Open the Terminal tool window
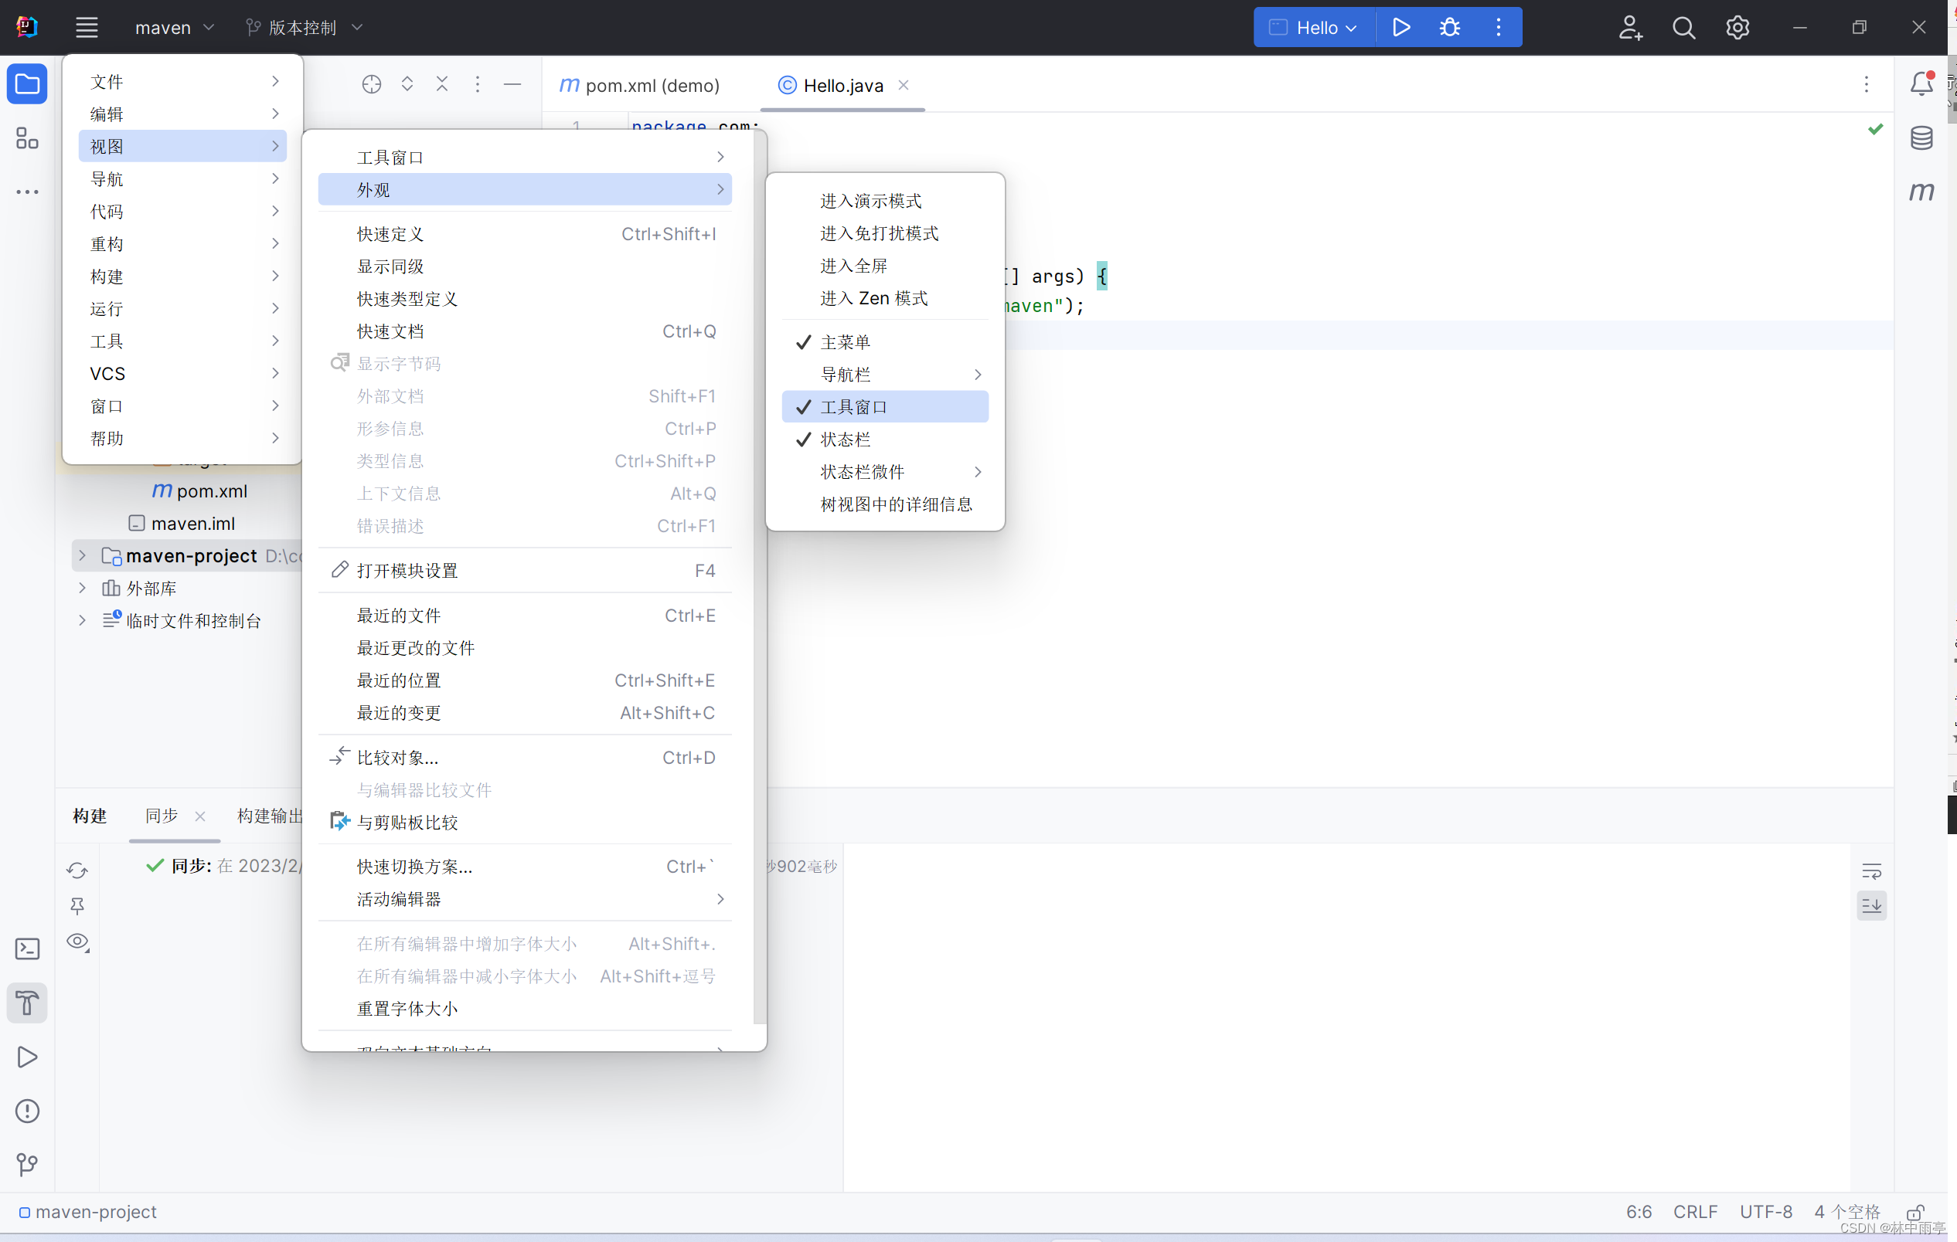Viewport: 1957px width, 1242px height. coord(27,948)
